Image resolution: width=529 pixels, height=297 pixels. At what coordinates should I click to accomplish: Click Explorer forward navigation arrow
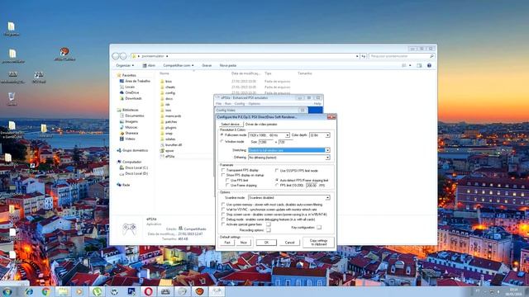click(123, 56)
